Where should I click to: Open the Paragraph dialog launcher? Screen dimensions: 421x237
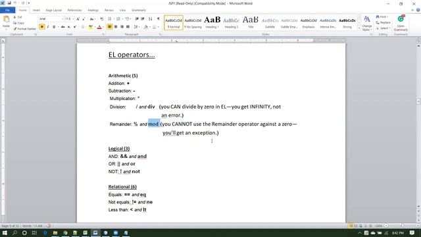pyautogui.click(x=161, y=35)
